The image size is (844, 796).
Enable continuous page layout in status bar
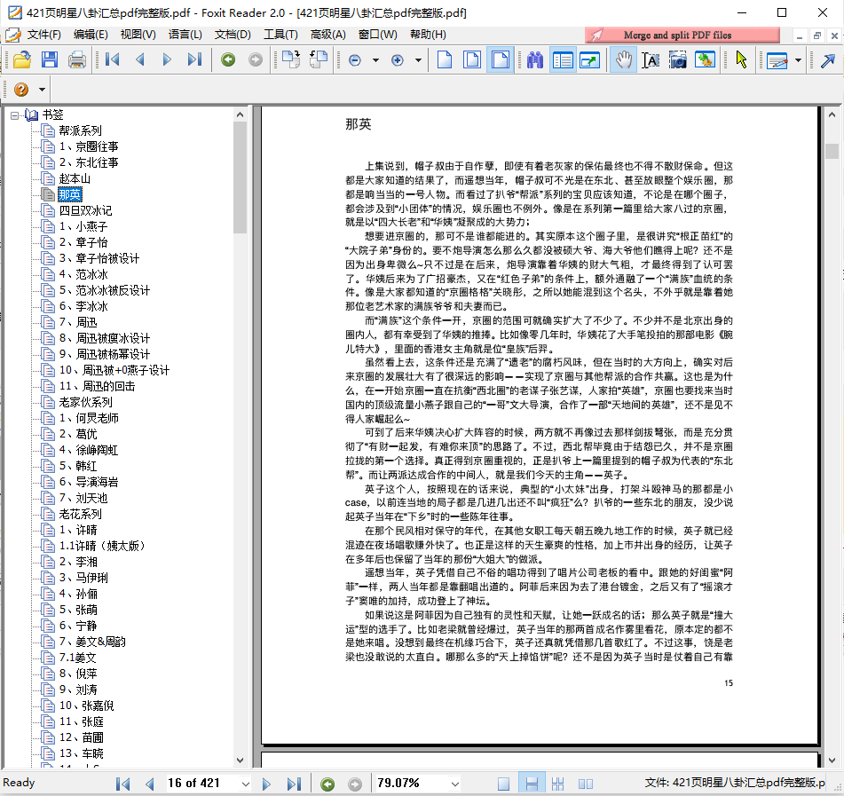532,784
